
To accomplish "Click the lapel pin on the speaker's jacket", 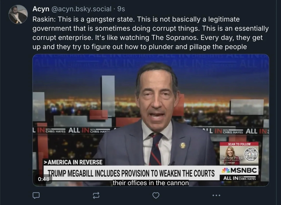I will pyautogui.click(x=182, y=146).
